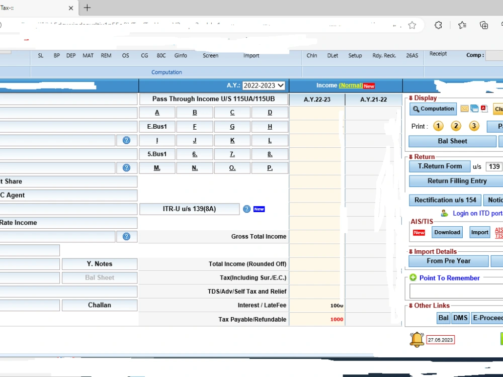This screenshot has width=503, height=377.
Task: Click Print option 2 circle
Action: pyautogui.click(x=456, y=126)
